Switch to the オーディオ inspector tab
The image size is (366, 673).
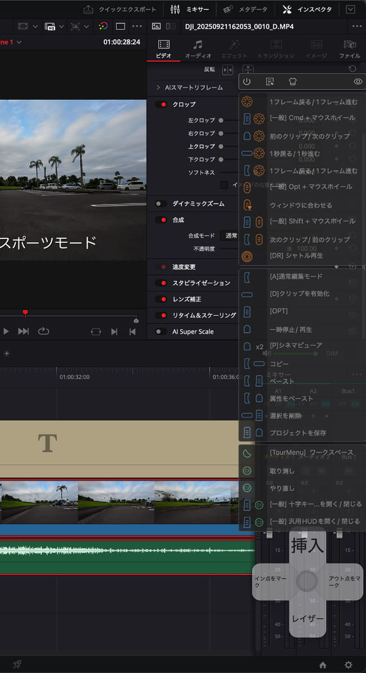pyautogui.click(x=198, y=49)
